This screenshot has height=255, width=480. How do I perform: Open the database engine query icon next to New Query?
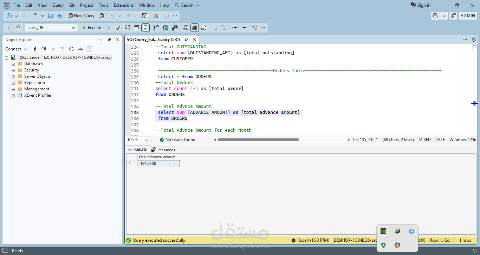102,16
